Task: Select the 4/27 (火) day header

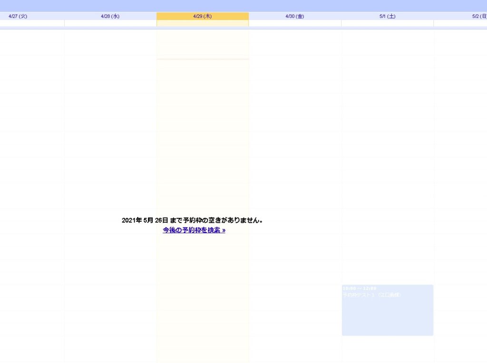Action: [18, 16]
